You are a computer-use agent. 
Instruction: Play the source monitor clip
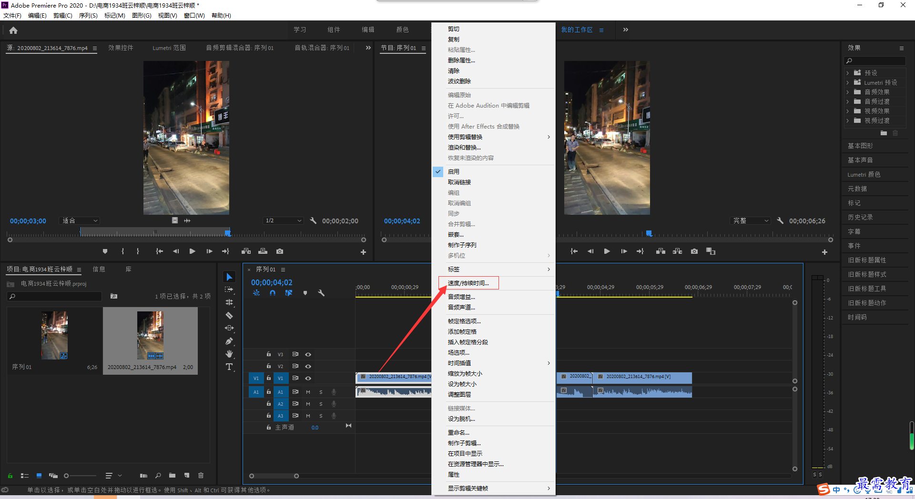tap(192, 251)
